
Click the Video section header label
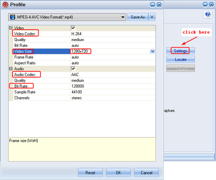tap(19, 28)
